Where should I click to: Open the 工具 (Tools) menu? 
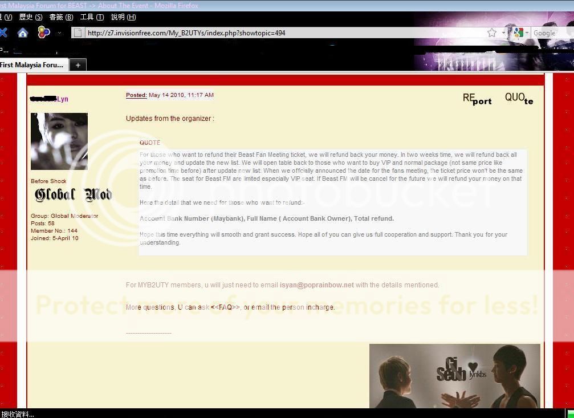(92, 17)
